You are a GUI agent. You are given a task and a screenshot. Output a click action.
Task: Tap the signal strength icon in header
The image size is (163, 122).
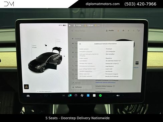click(x=138, y=31)
